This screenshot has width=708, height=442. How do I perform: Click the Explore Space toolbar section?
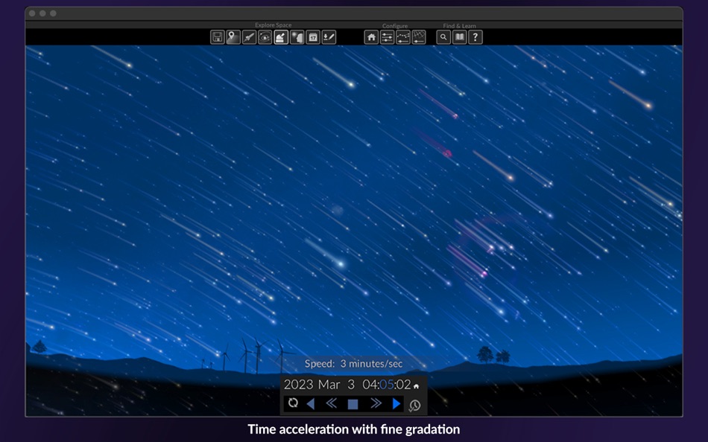coord(272,25)
